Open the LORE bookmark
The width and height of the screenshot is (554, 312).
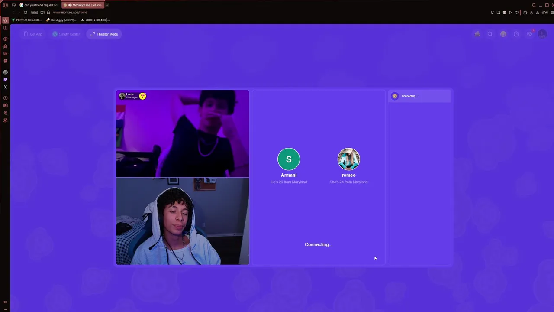(96, 20)
